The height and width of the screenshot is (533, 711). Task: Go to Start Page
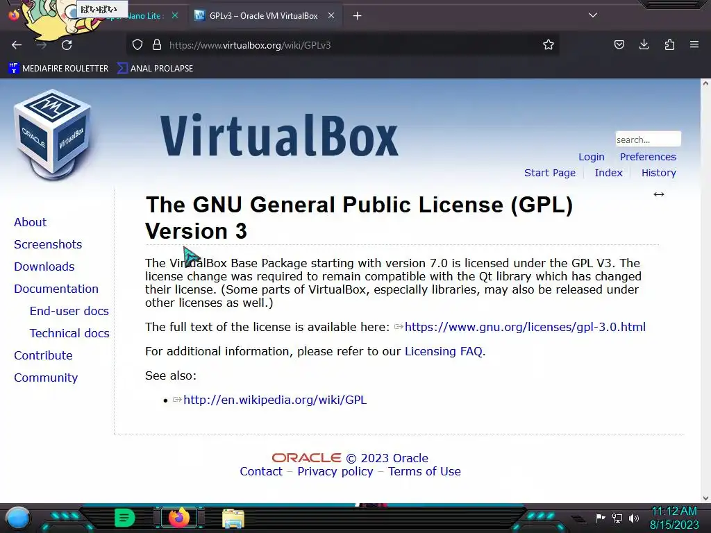[x=550, y=173]
